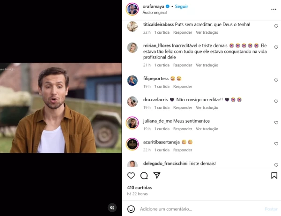
Task: Open acuritibasertaneja profile avatar
Action: tap(133, 144)
